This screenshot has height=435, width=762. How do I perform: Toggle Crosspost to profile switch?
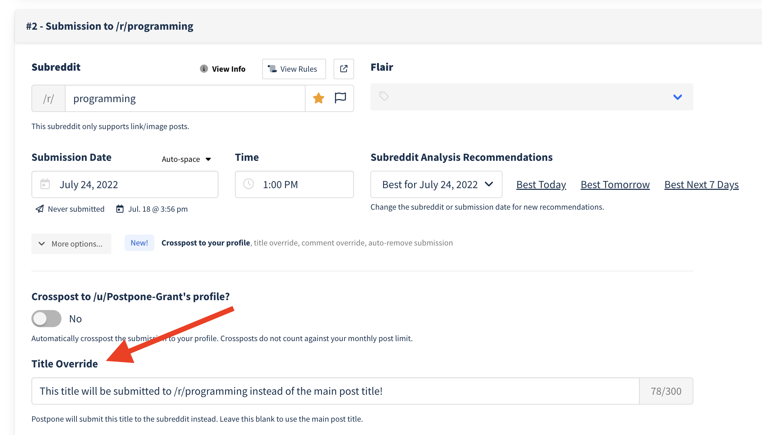click(46, 319)
